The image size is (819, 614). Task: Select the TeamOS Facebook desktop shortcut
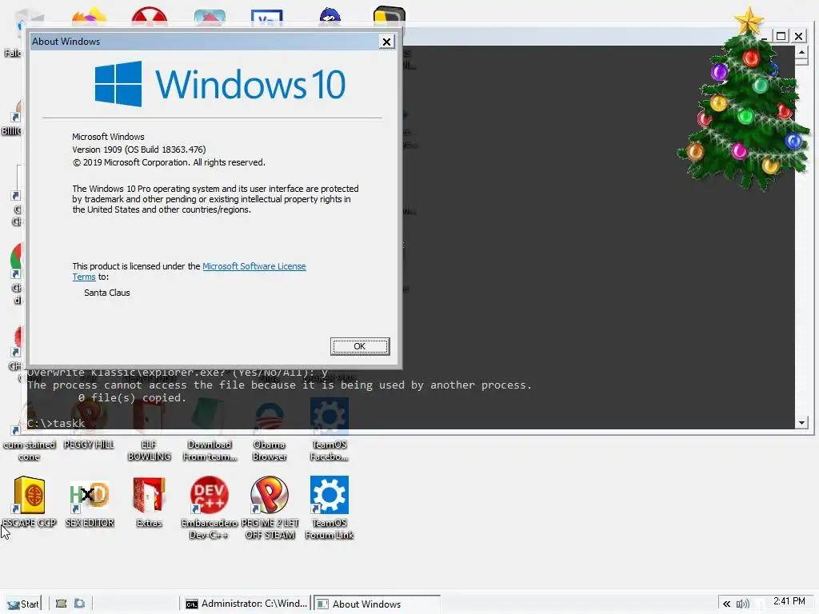pos(329,429)
